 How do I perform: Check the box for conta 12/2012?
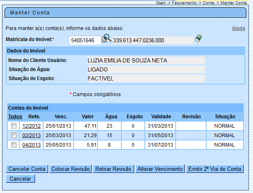click(14, 126)
